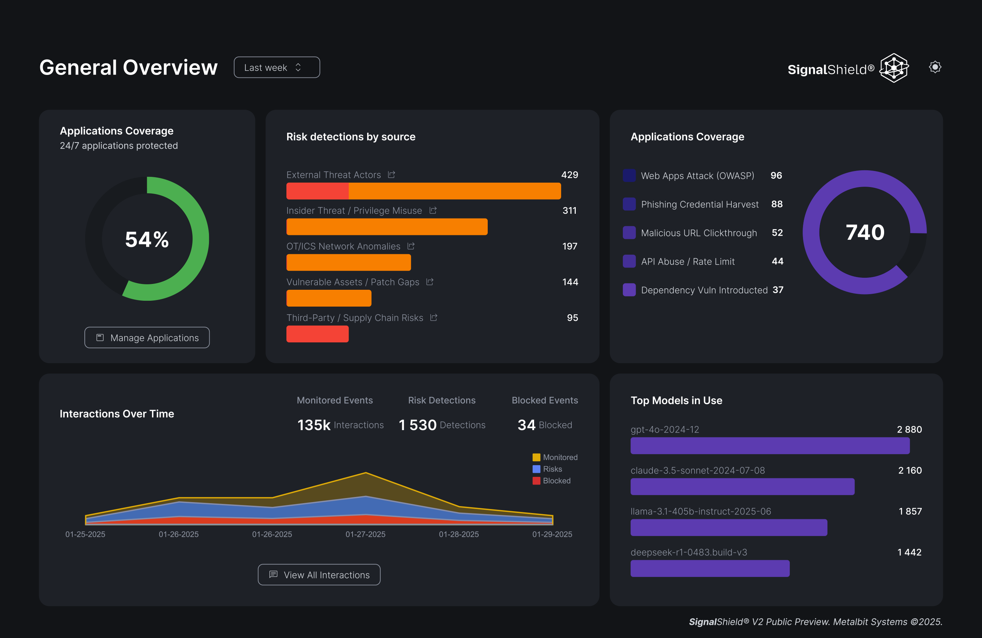Open External Threat Actors link icon
The image size is (982, 638).
click(x=391, y=175)
